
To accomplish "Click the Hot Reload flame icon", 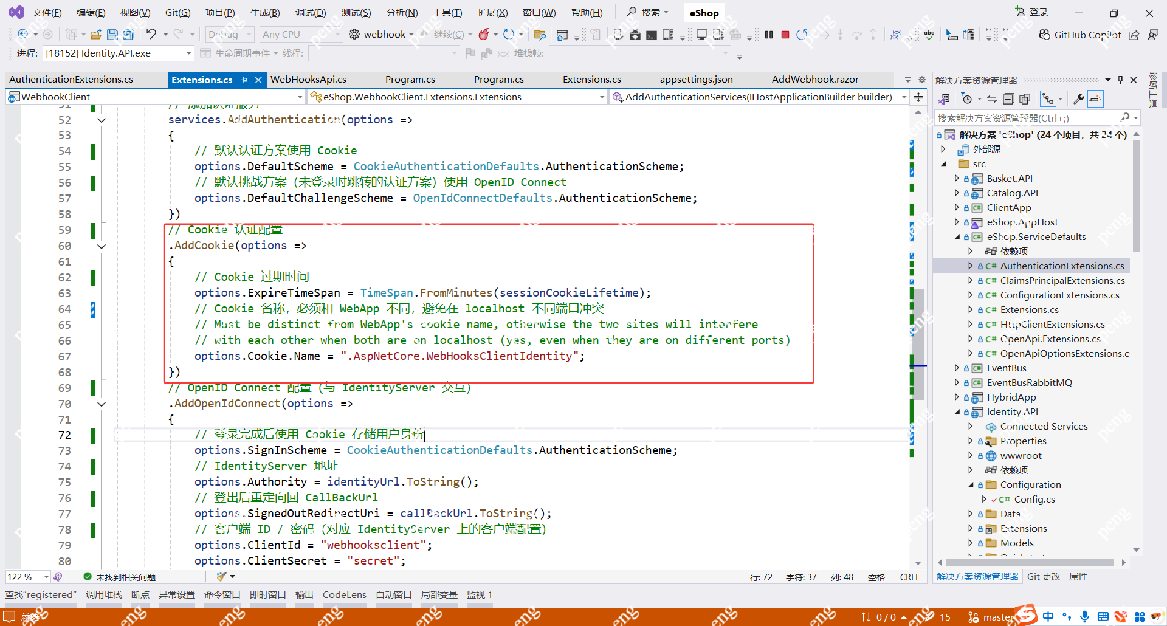I will [x=484, y=35].
